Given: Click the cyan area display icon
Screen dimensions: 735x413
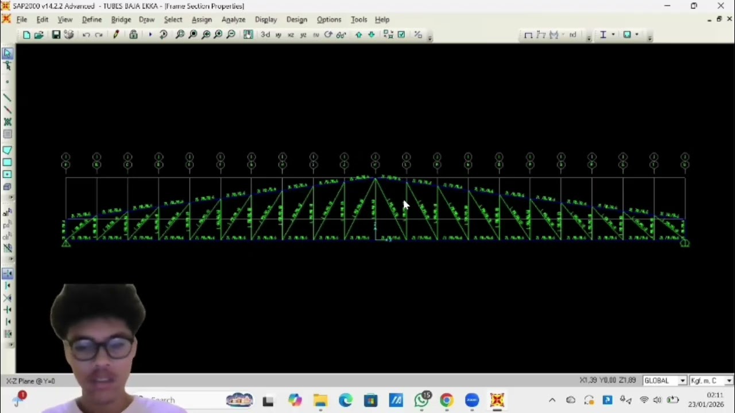Looking at the screenshot, I should click(627, 35).
